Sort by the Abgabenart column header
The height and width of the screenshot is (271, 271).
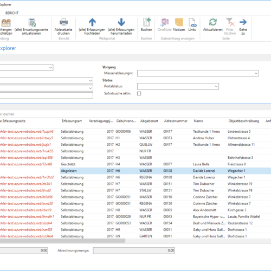point(149,121)
